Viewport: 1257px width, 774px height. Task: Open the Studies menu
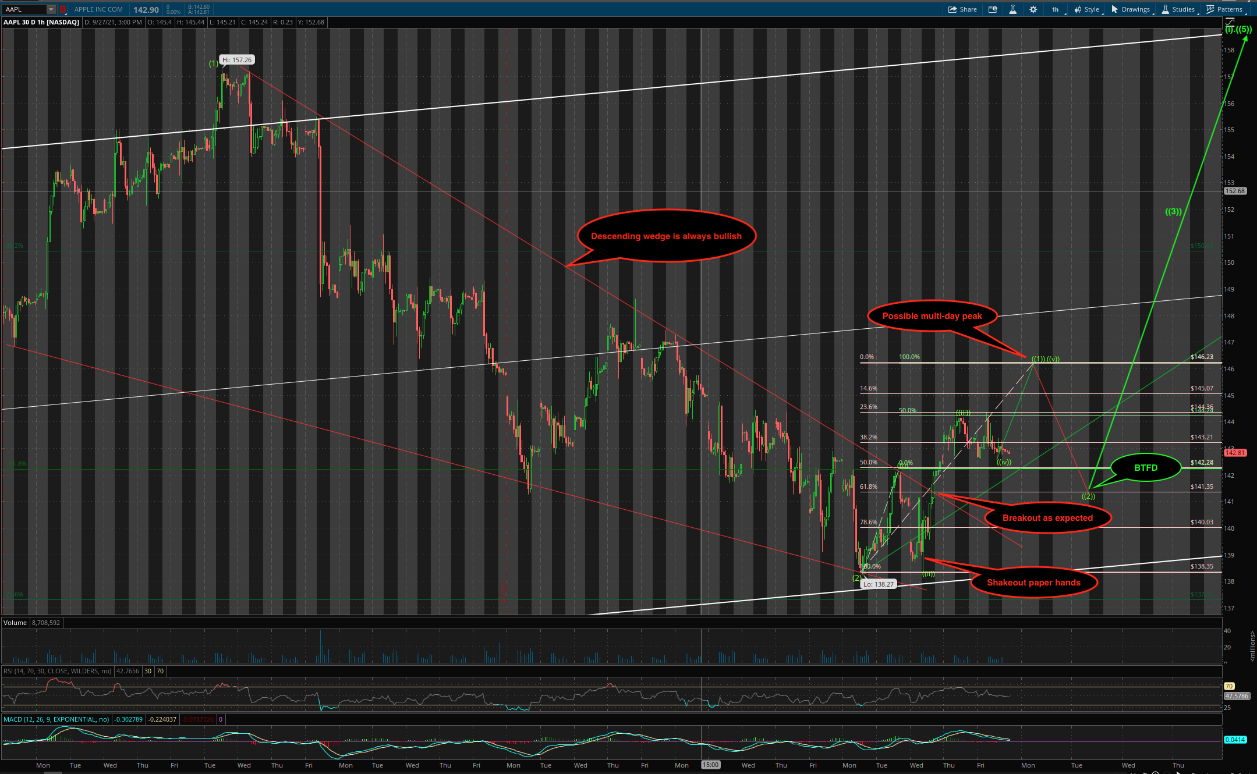pyautogui.click(x=1178, y=9)
